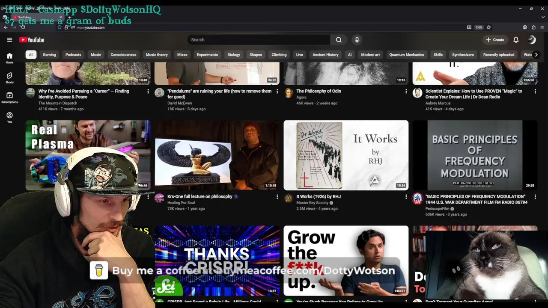Select the Quantum Mechanics chip
This screenshot has width=548, height=308.
[406, 55]
